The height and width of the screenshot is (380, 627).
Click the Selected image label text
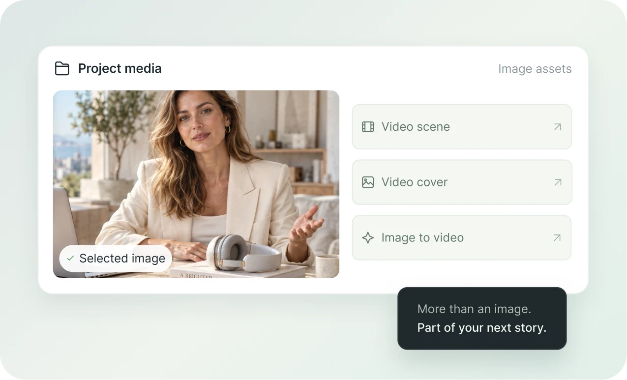coord(122,259)
